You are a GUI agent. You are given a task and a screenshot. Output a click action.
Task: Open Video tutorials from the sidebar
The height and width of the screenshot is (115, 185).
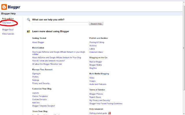tap(8, 34)
